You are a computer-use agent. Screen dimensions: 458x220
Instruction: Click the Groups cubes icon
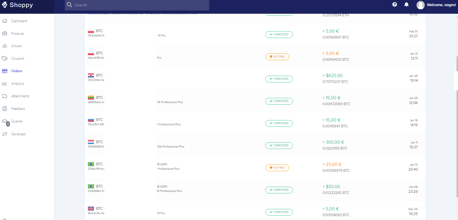[5, 46]
